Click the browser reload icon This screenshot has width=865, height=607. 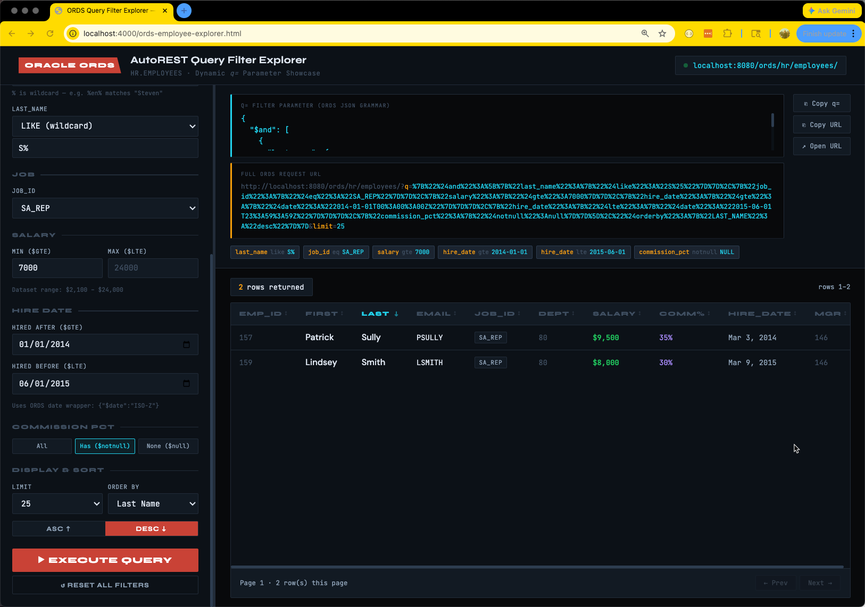coord(50,33)
